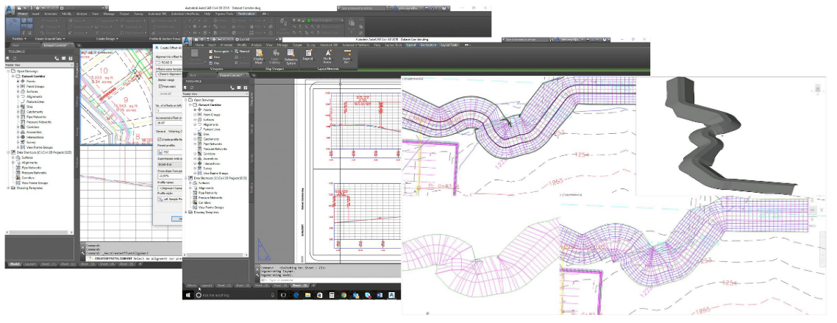This screenshot has width=837, height=323.
Task: Open File Explorer from taskbar
Action: (307, 295)
